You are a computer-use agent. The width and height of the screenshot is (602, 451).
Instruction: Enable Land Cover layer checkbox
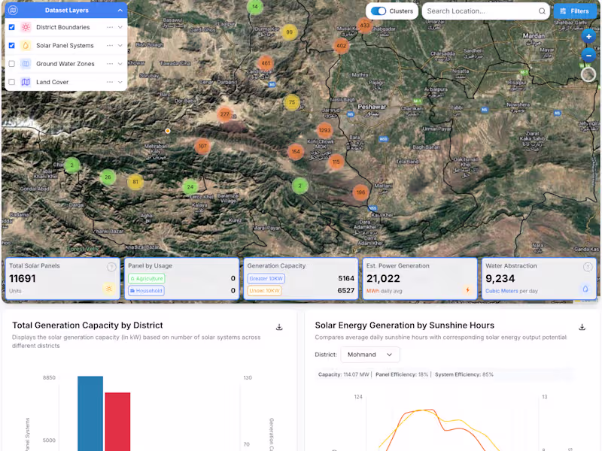pyautogui.click(x=11, y=82)
